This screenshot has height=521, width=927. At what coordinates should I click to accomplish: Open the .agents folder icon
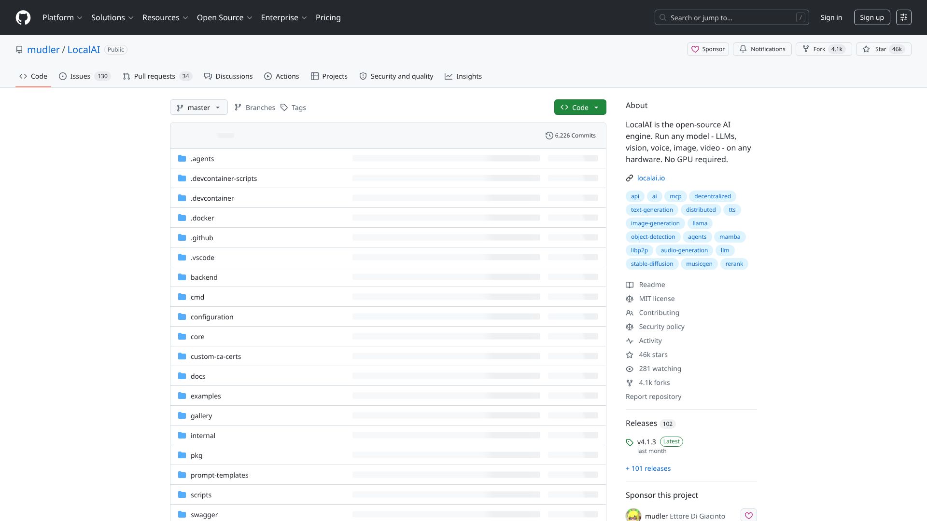pyautogui.click(x=182, y=158)
